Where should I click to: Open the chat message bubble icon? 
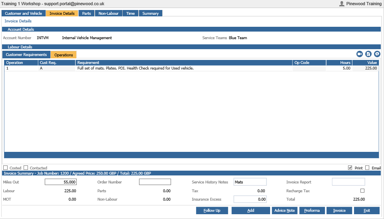pos(377,54)
